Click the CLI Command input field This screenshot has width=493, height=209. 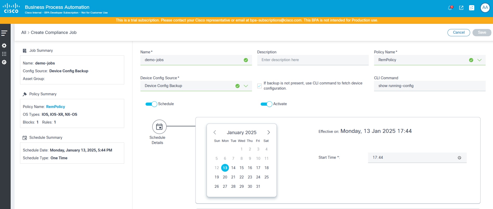tap(430, 86)
